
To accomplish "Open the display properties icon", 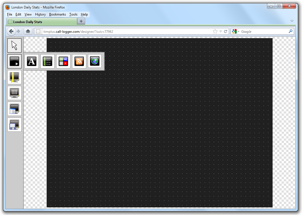I will [14, 109].
